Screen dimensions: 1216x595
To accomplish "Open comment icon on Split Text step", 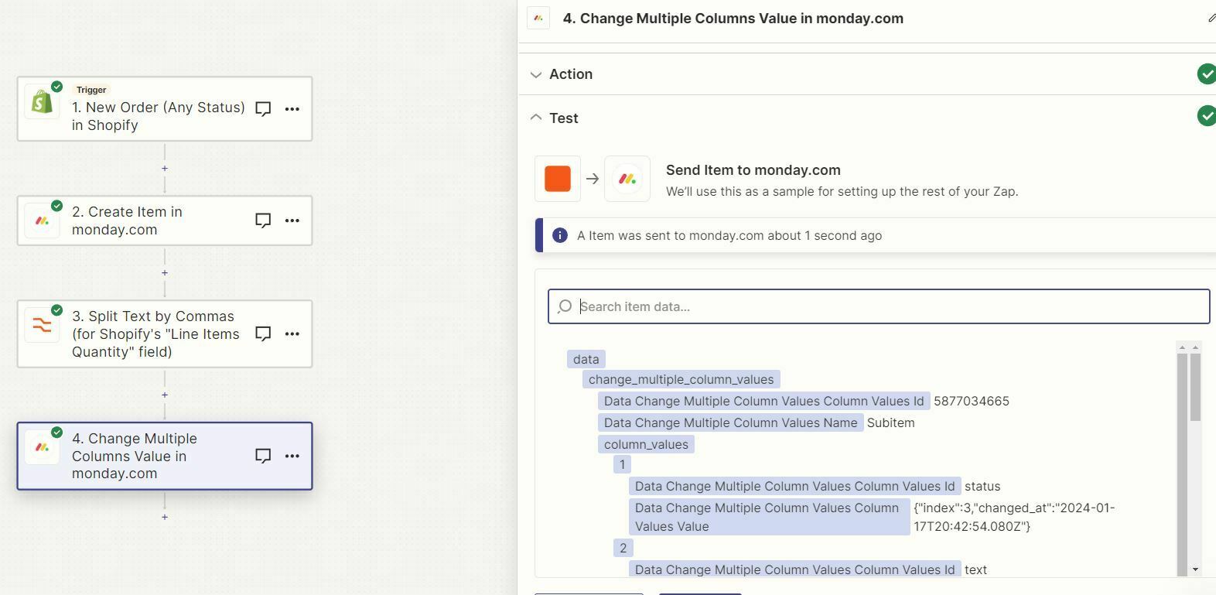I will click(263, 333).
